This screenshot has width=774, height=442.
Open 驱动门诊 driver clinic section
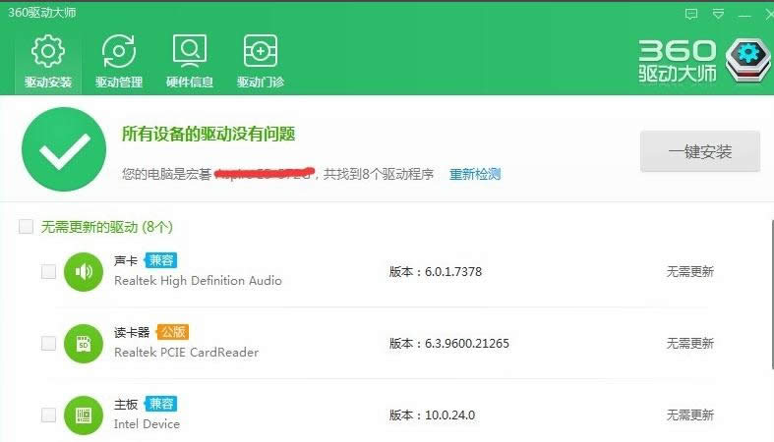260,60
